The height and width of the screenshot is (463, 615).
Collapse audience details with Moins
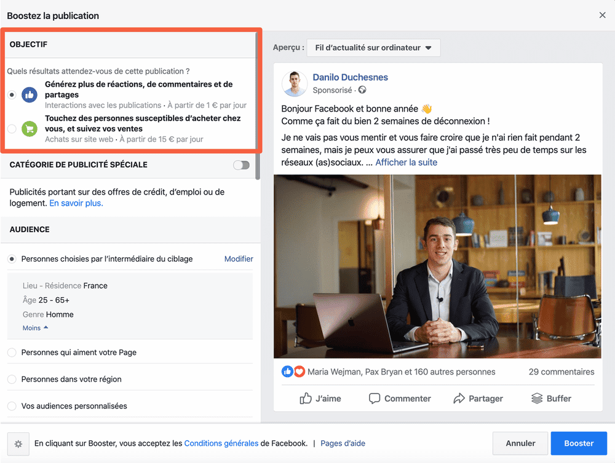(35, 328)
